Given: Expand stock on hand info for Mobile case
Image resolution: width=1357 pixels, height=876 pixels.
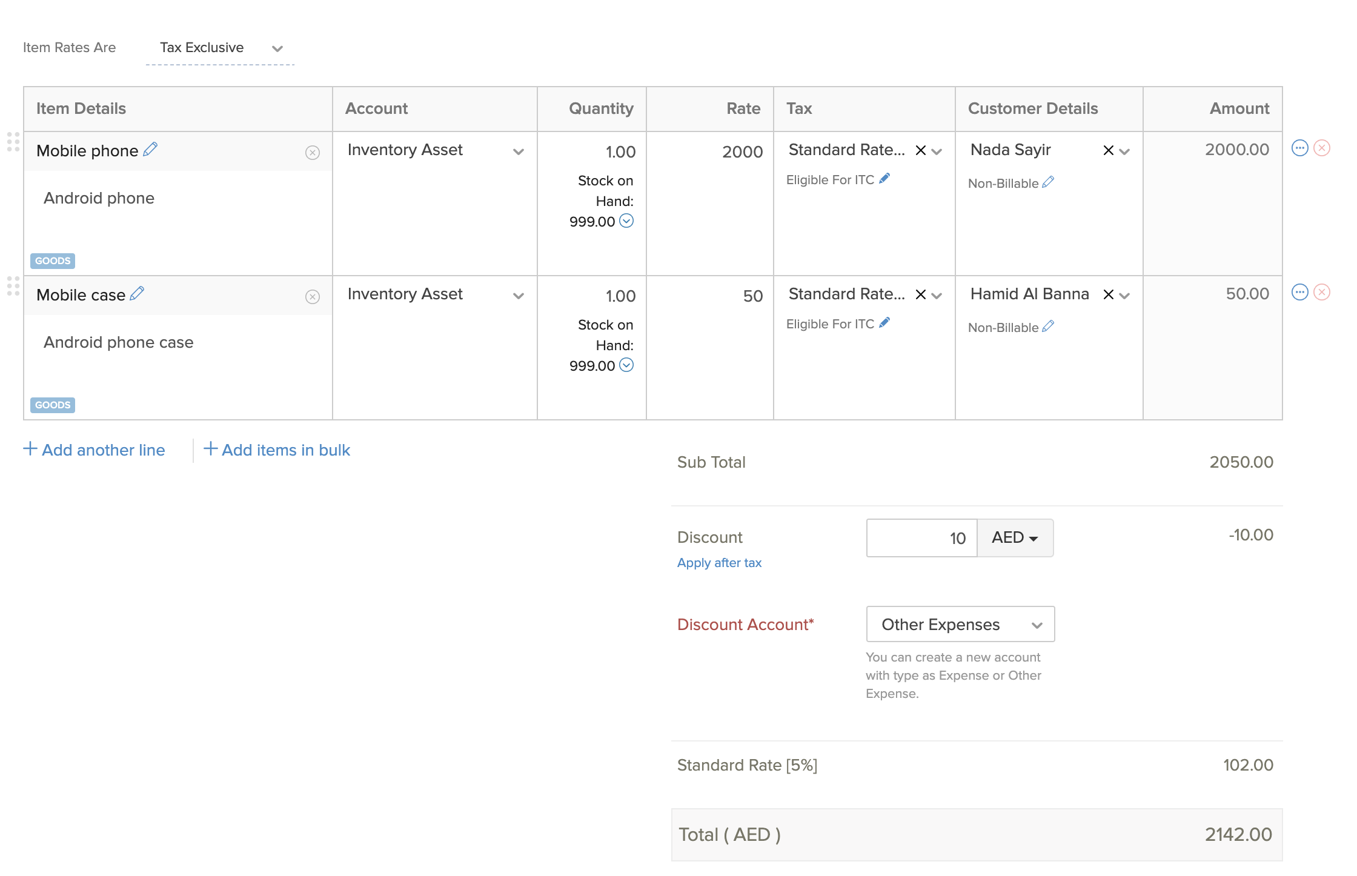Looking at the screenshot, I should pyautogui.click(x=626, y=365).
